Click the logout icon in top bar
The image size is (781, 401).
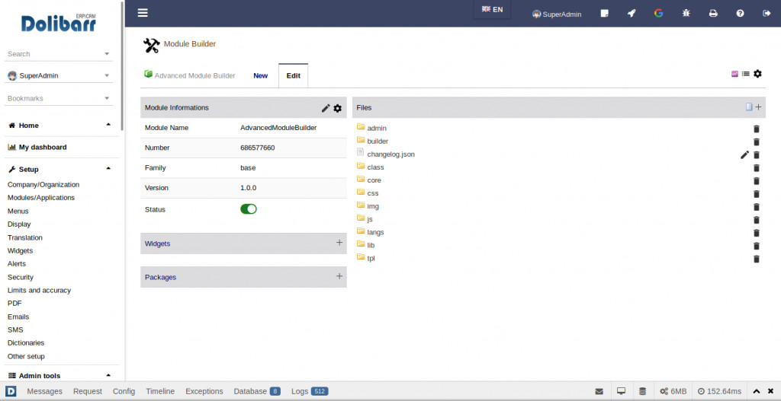pos(767,14)
